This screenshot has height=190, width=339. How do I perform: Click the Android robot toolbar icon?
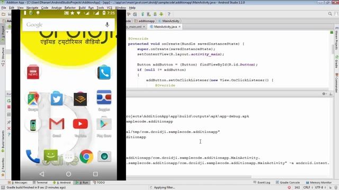161,14
